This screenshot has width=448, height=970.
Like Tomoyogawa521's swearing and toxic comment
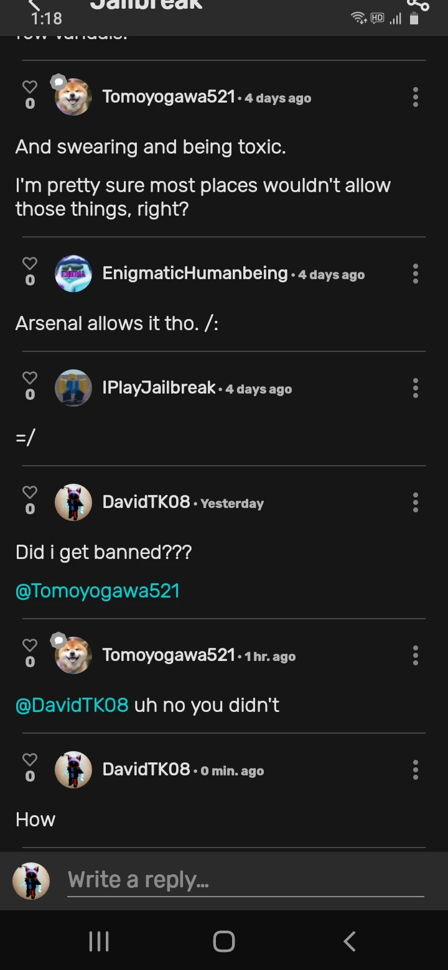tap(30, 88)
